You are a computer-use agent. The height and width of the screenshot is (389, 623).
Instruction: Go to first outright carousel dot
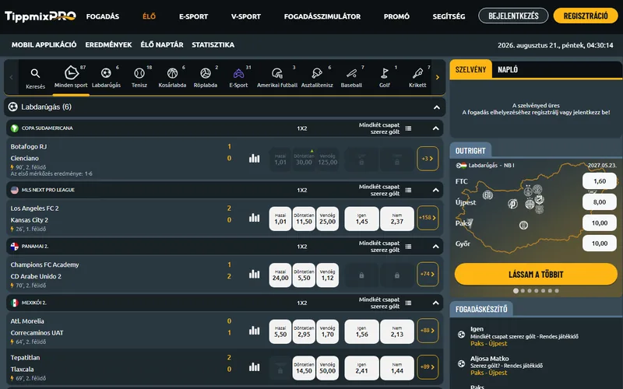point(516,291)
